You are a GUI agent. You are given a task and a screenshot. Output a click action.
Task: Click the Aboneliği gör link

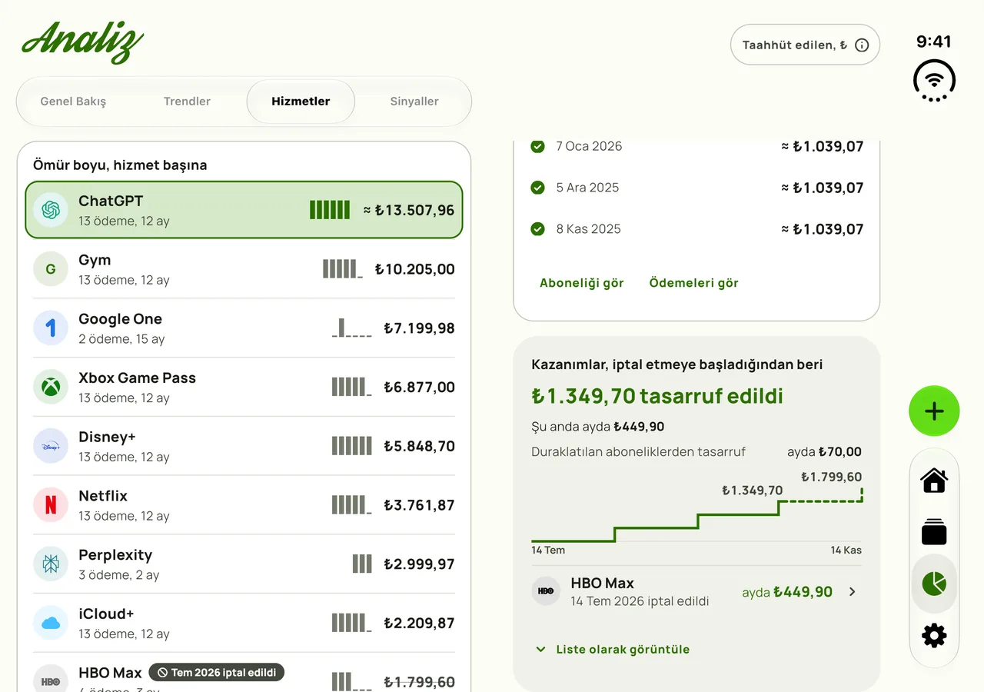click(582, 283)
